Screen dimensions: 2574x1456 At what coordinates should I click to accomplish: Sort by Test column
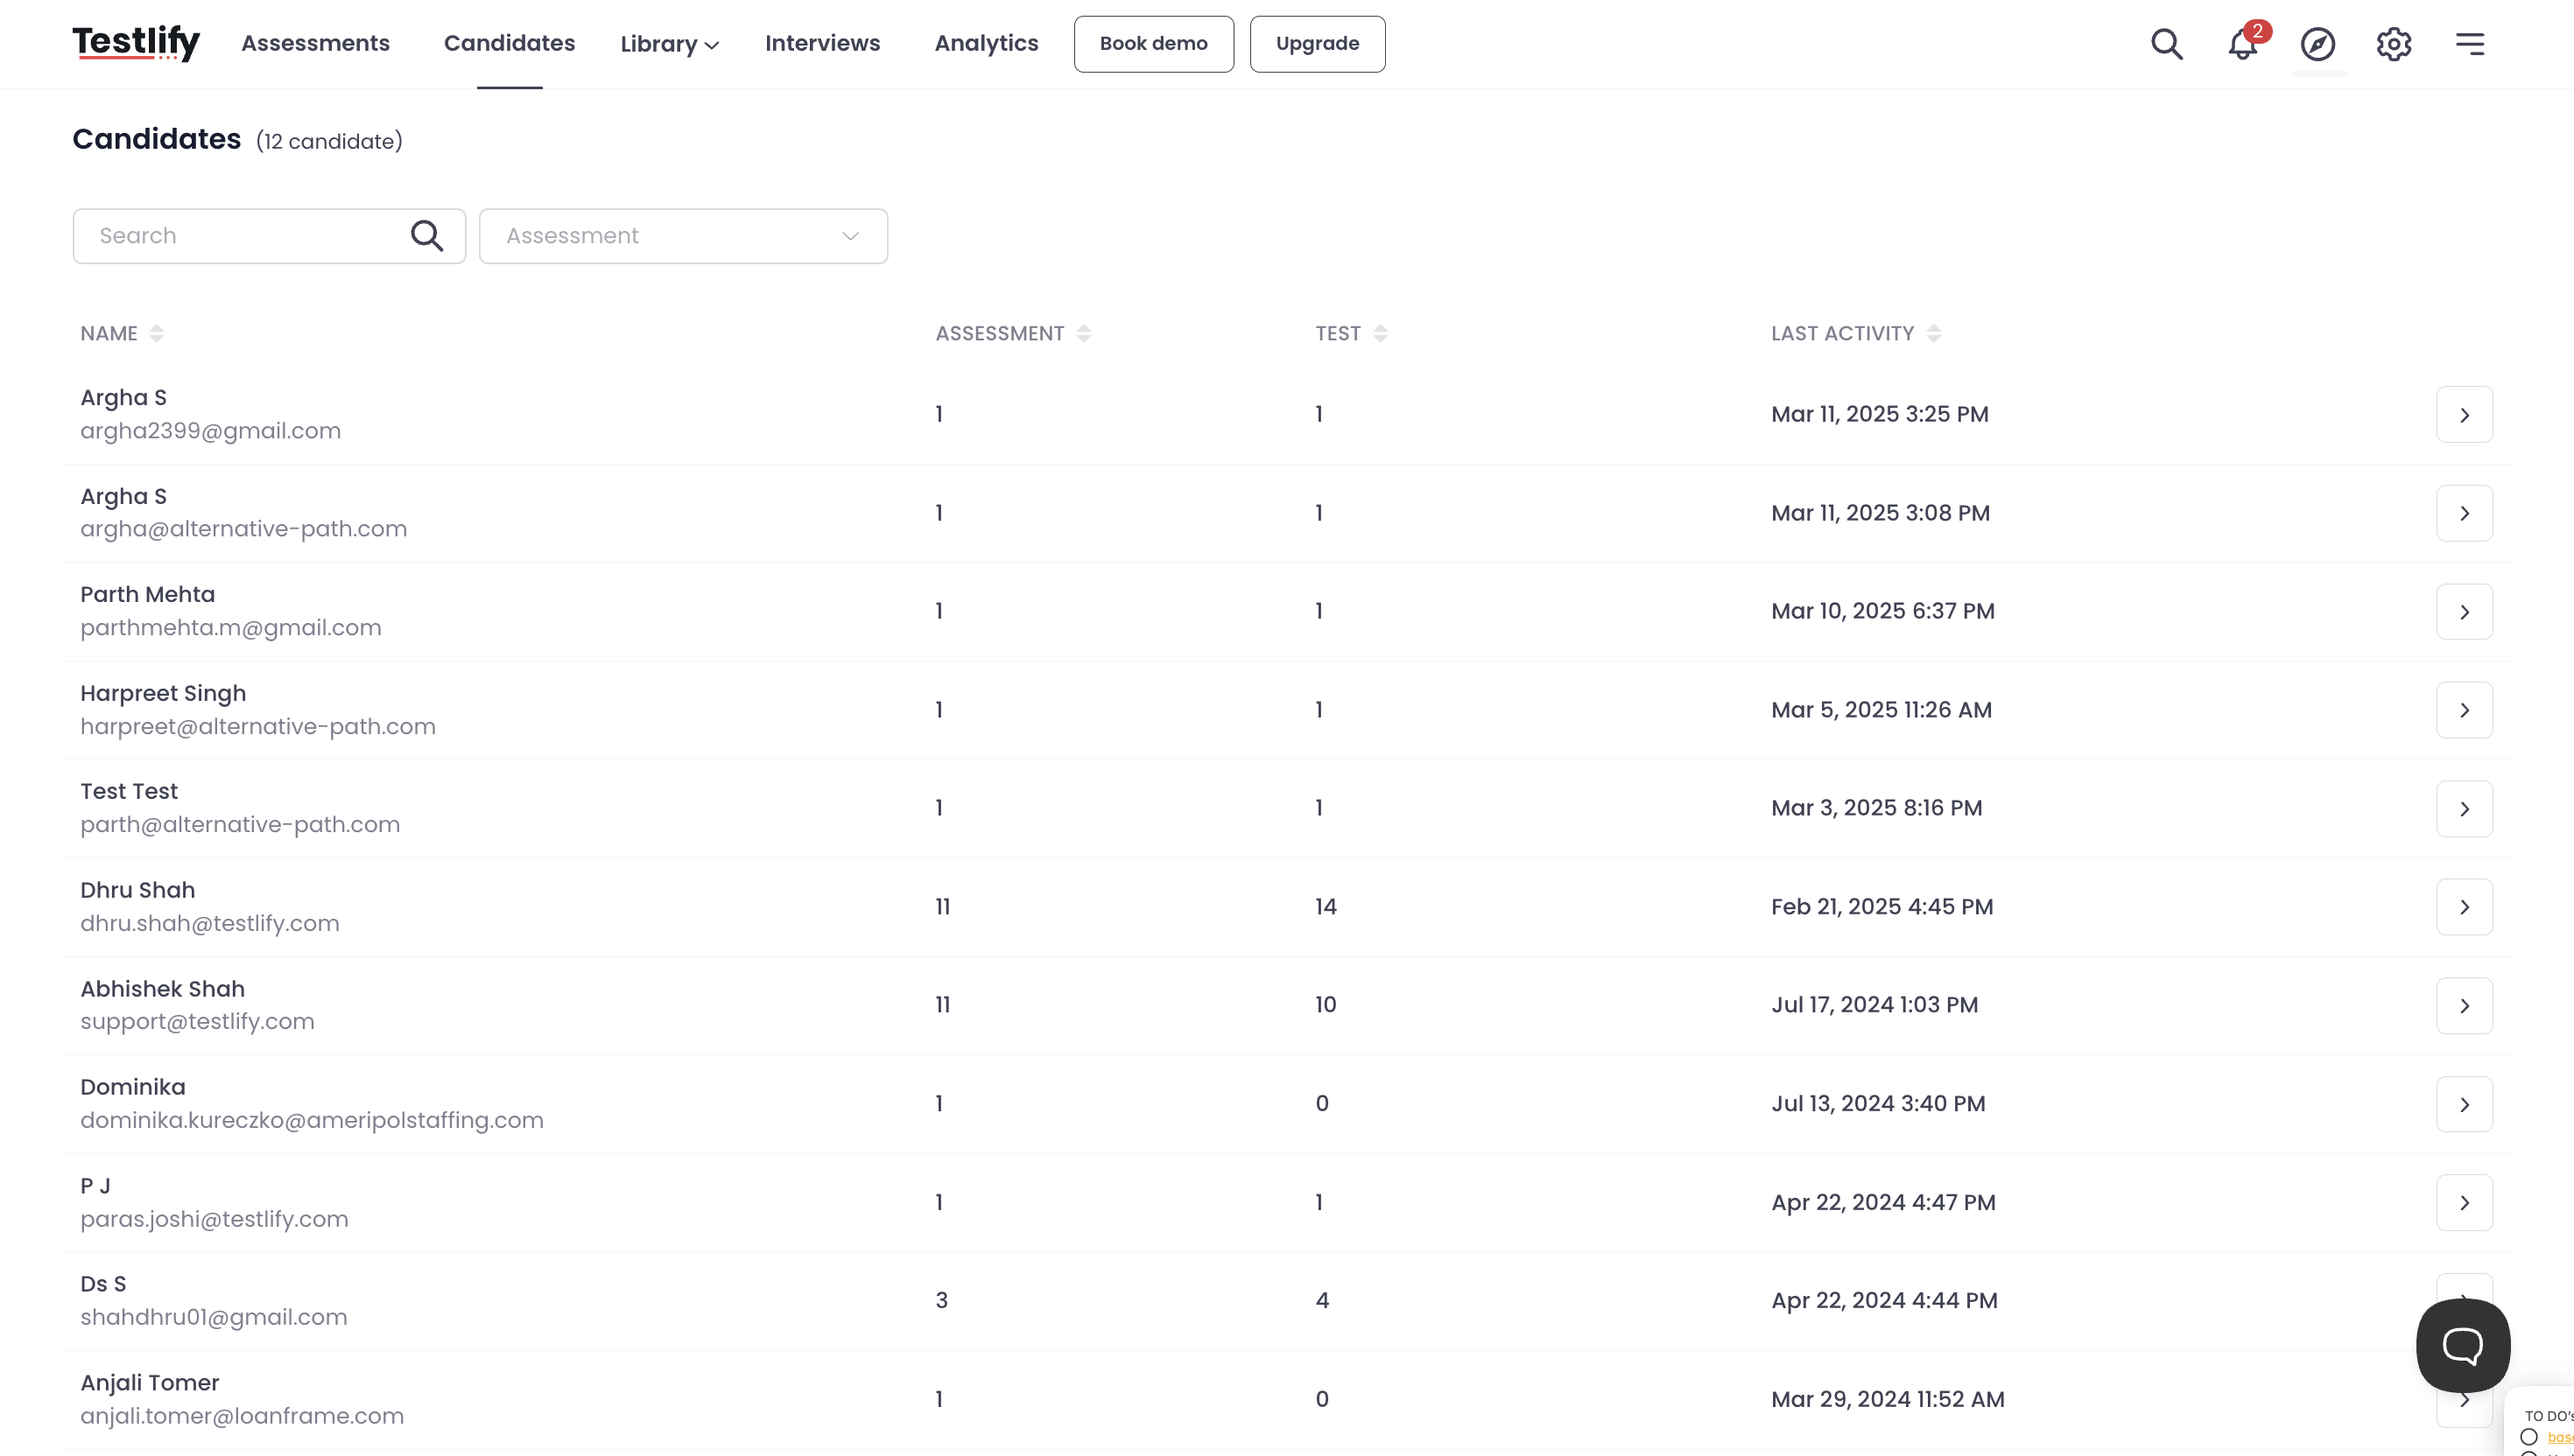1381,333
